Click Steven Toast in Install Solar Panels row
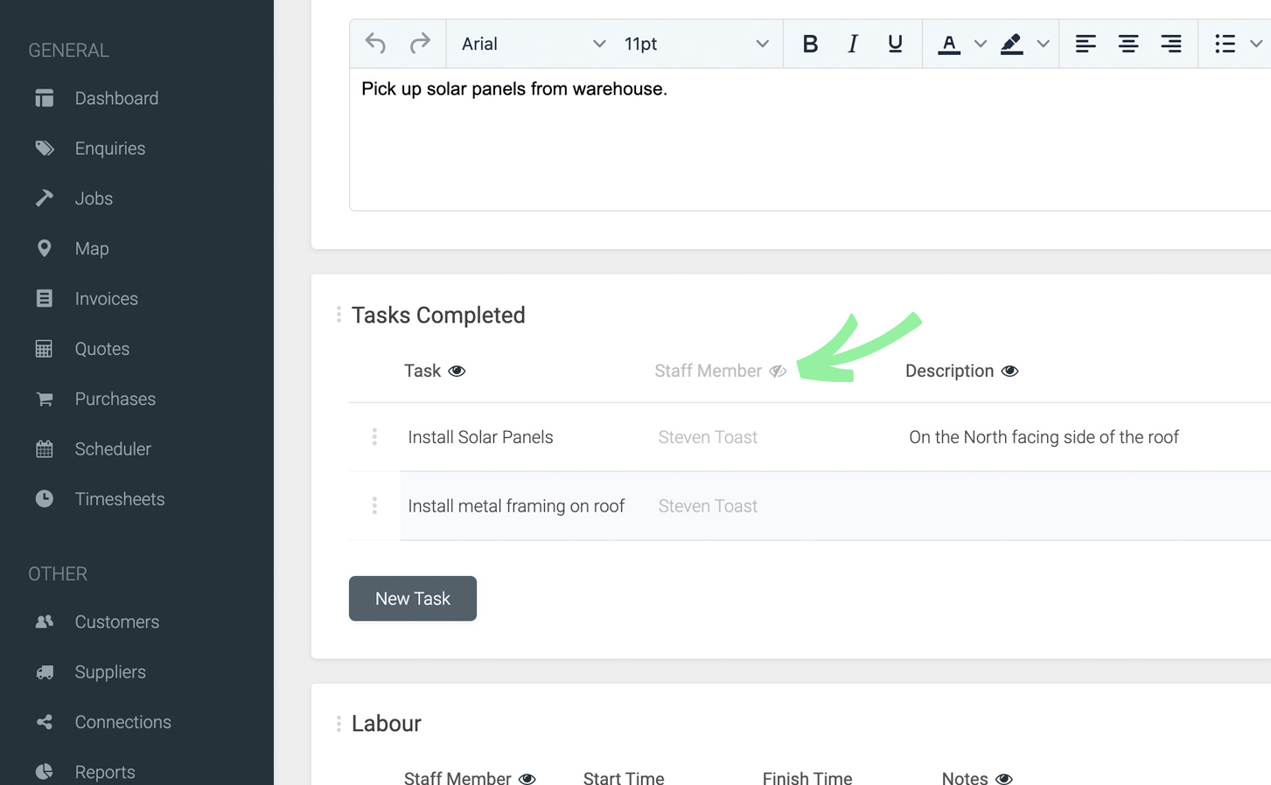 (x=708, y=437)
